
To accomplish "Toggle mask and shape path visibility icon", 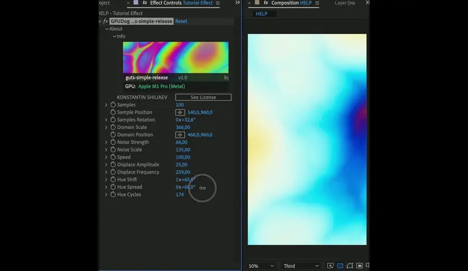I will click(x=349, y=265).
